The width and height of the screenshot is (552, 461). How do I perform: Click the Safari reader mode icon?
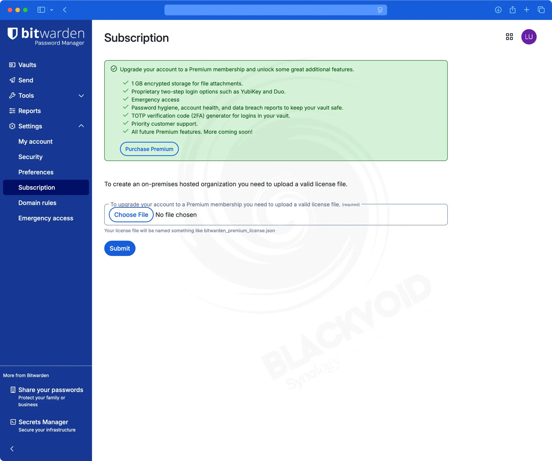(x=380, y=10)
